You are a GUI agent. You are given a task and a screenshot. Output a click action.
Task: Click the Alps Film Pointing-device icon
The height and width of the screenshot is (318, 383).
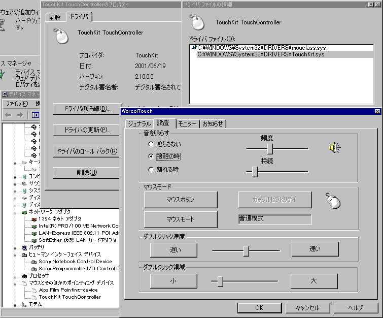(x=34, y=290)
